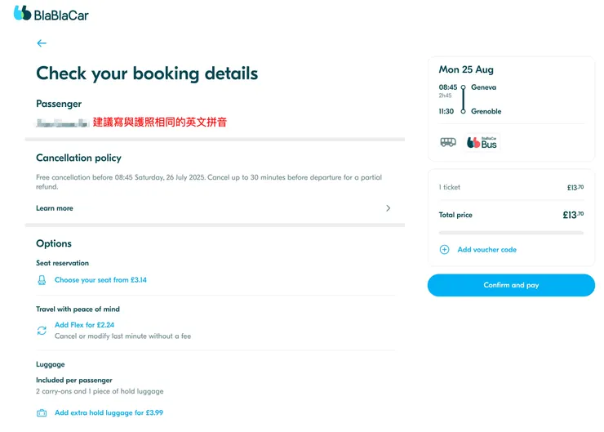Click the Total price amount
604x432 pixels.
pos(573,216)
